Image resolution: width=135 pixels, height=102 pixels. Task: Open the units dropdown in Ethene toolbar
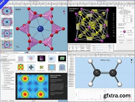click(x=74, y=54)
